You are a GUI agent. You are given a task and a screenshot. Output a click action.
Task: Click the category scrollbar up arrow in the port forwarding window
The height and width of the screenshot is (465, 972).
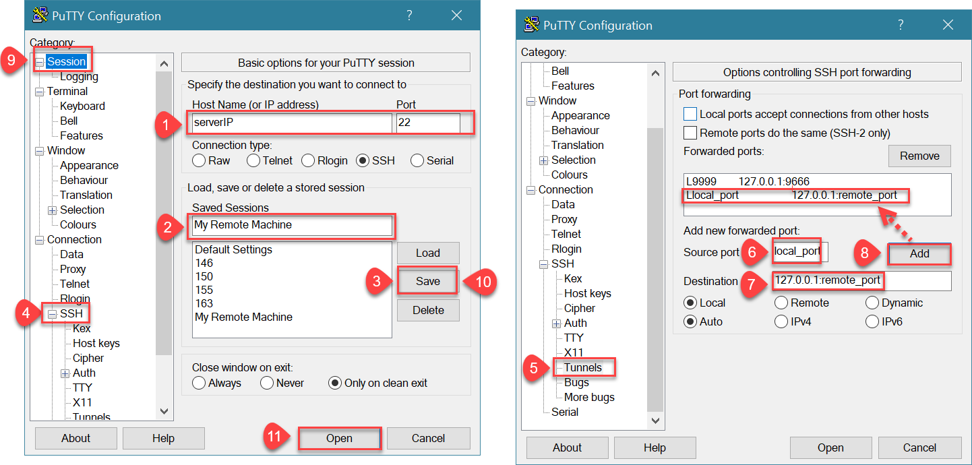coord(655,73)
